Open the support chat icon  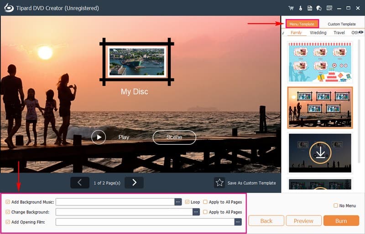click(x=319, y=8)
